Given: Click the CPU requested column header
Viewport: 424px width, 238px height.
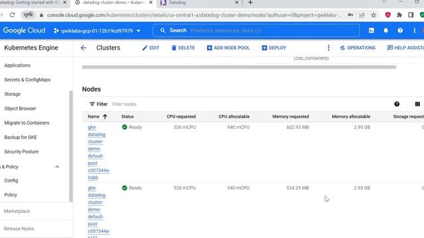Looking at the screenshot, I should coord(181,116).
